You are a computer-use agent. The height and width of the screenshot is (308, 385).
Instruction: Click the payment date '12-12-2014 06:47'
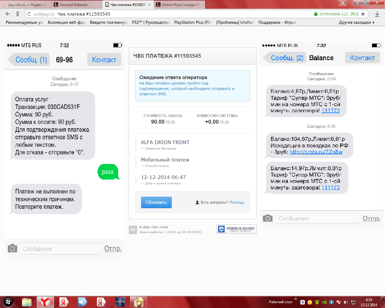coord(163,177)
